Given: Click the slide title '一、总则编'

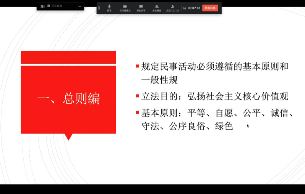Looking at the screenshot, I should click(x=68, y=99).
